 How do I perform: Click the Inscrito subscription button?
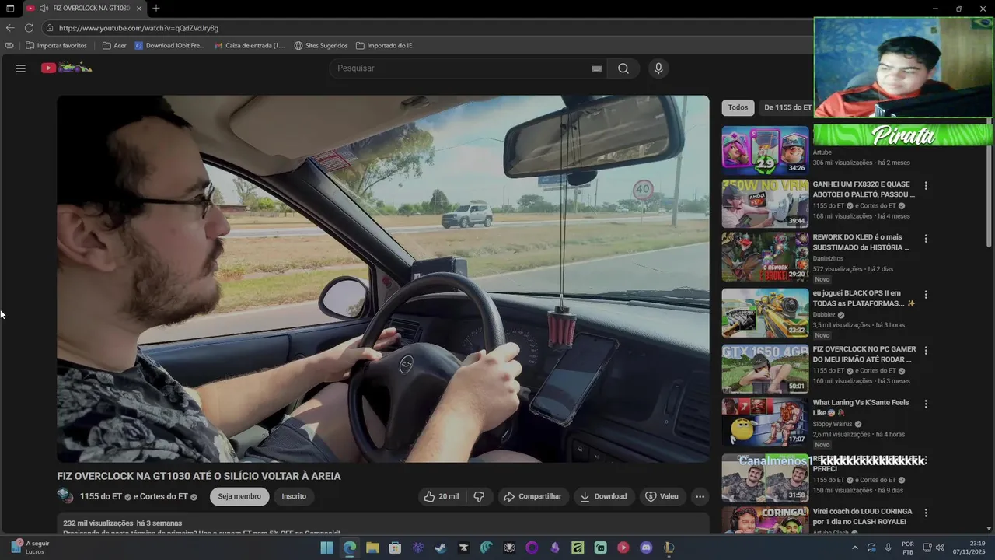[294, 496]
